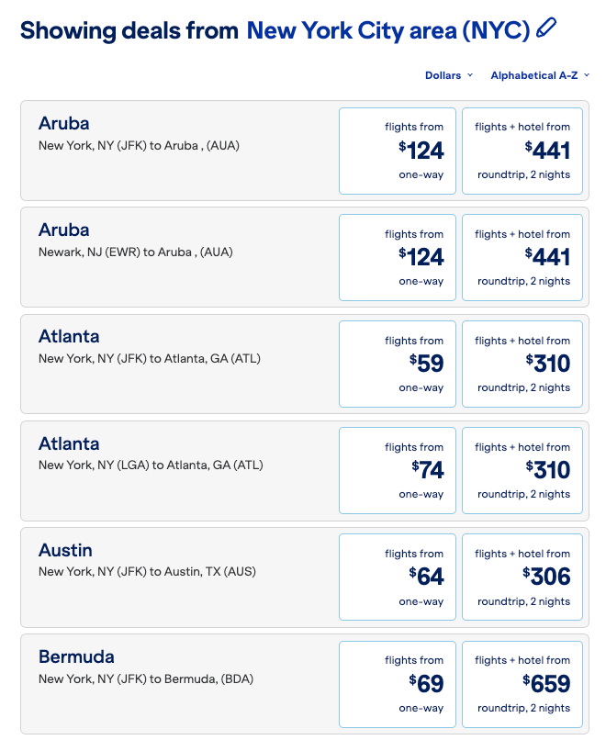Click the second $441 Aruba hotel bundle

[522, 257]
